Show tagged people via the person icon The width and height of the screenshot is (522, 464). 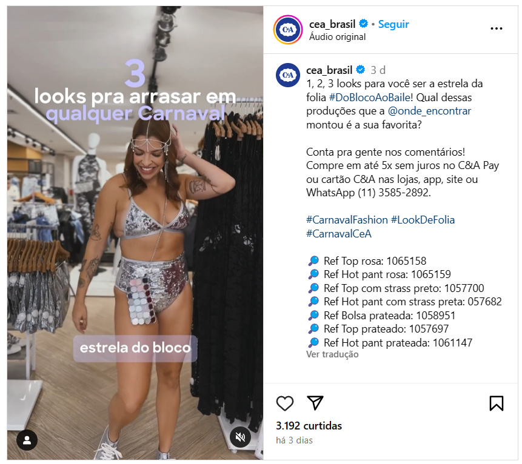click(x=27, y=440)
